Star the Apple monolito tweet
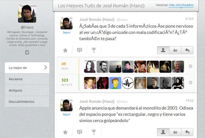Image resolution: width=205 pixels, height=138 pixels. tap(65, 132)
